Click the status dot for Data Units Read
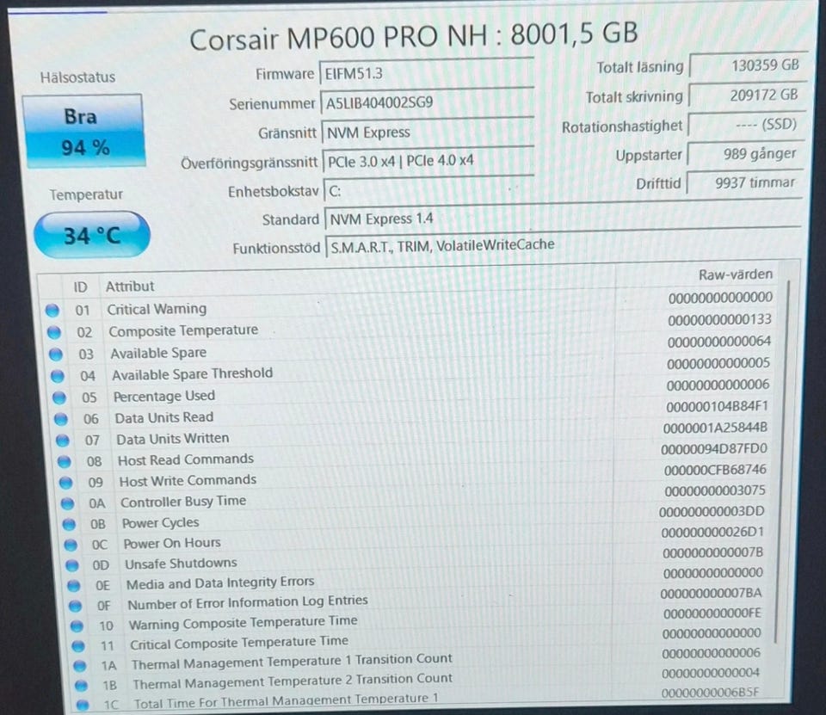Image resolution: width=826 pixels, height=715 pixels. pos(60,419)
